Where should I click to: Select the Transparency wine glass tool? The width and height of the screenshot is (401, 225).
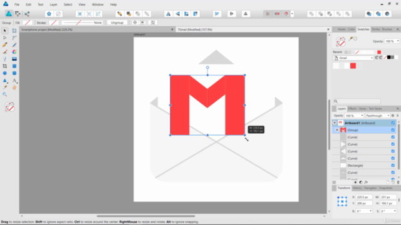[4, 59]
